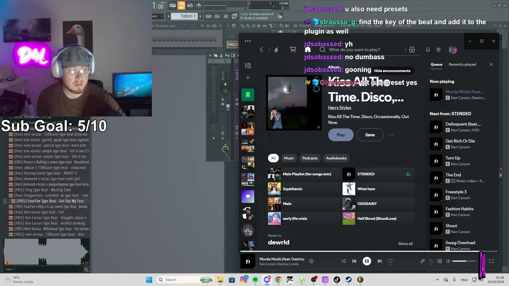The height and width of the screenshot is (286, 509).
Task: Create playlist with plus icon in sidebar
Action: (x=248, y=78)
